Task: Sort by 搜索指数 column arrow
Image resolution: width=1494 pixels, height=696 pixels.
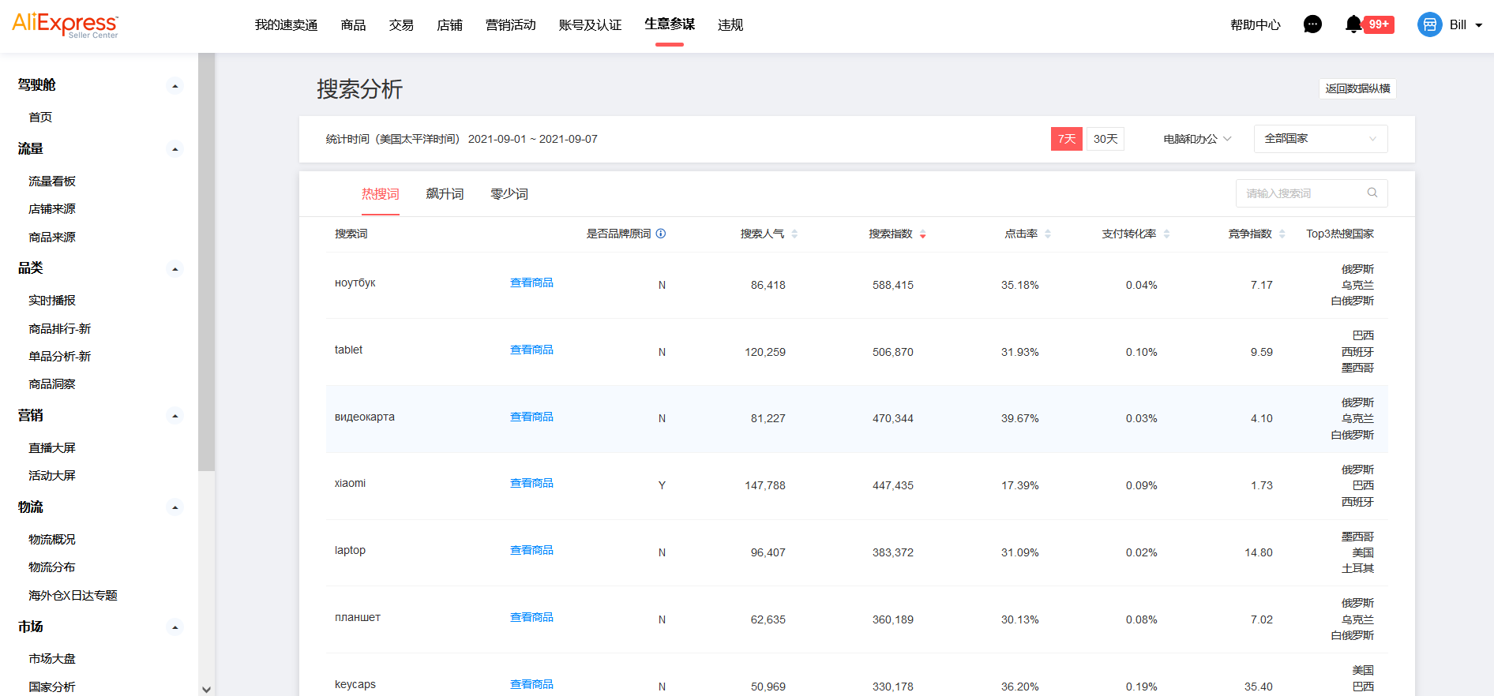Action: click(x=922, y=234)
